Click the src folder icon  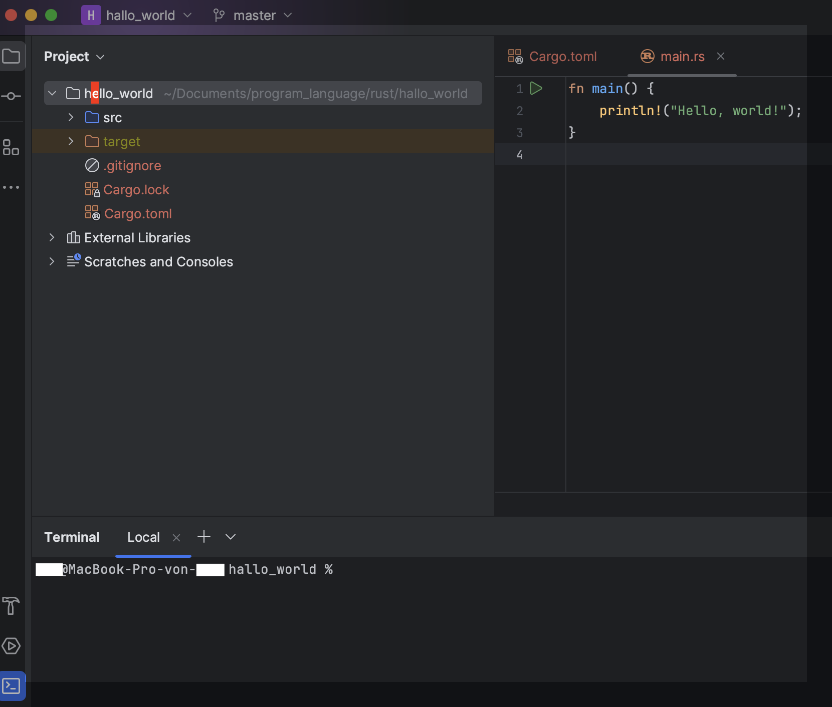tap(92, 117)
